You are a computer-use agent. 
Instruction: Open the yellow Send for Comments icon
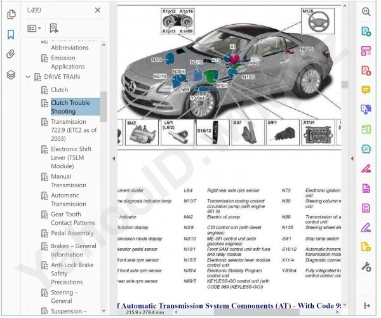pyautogui.click(x=366, y=247)
